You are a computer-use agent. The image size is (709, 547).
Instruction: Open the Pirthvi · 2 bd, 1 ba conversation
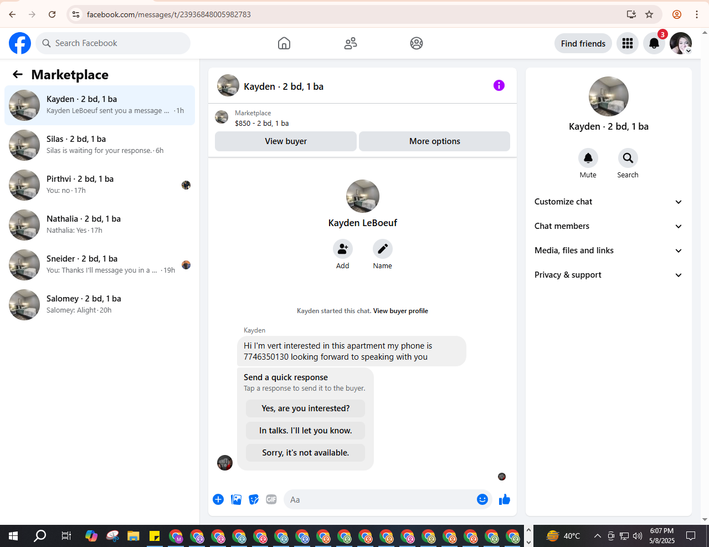pos(100,185)
